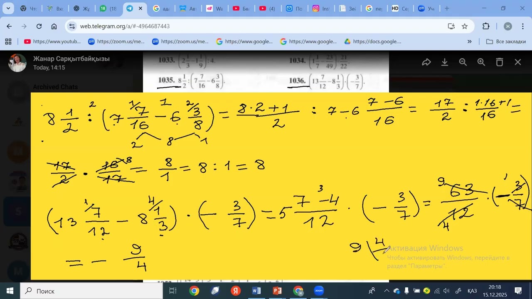Open PowerPoint from taskbar
This screenshot has width=532, height=299.
click(x=277, y=291)
